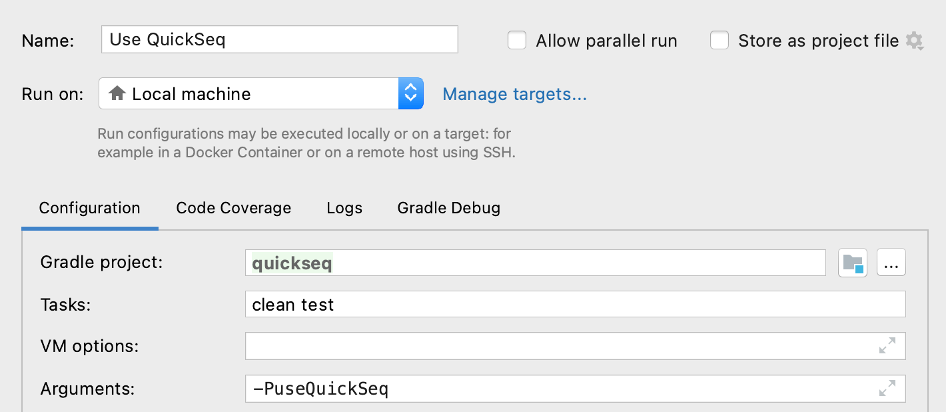Click the home icon in Run on selector

click(117, 93)
